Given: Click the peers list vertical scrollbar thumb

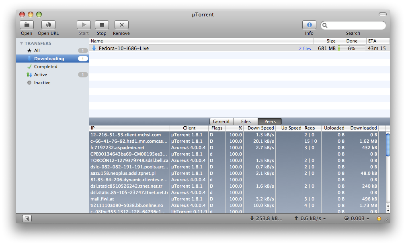Looking at the screenshot, I should tap(388, 145).
